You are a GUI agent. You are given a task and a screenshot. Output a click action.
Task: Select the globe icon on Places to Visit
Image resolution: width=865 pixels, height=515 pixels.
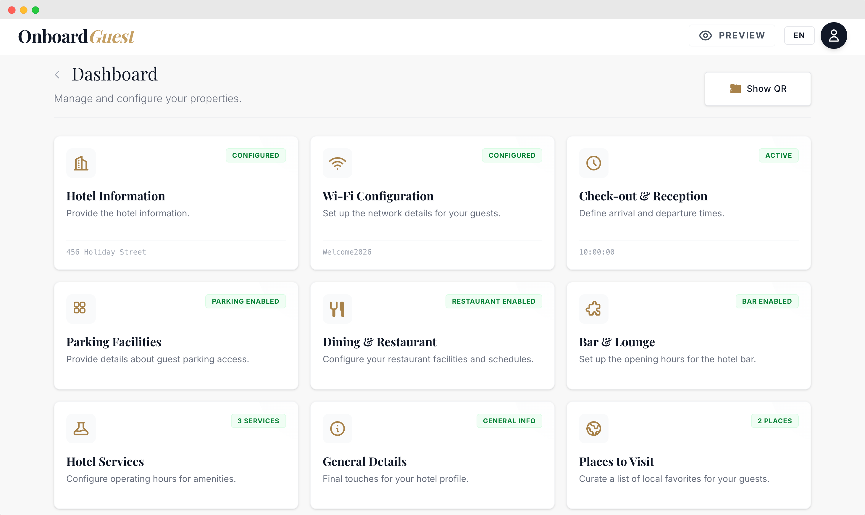point(593,428)
